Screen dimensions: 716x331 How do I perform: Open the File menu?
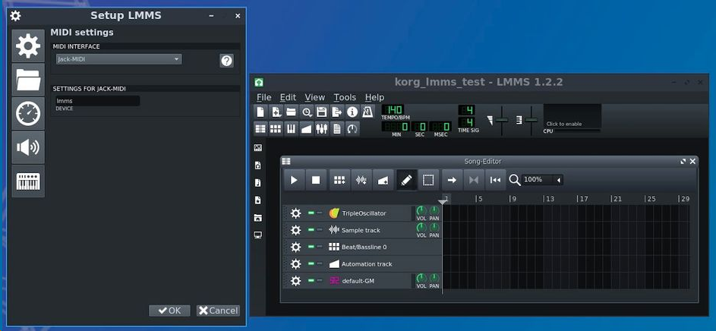pos(264,97)
